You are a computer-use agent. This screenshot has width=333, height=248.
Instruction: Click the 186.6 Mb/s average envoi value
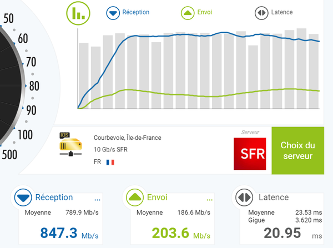coord(194,212)
